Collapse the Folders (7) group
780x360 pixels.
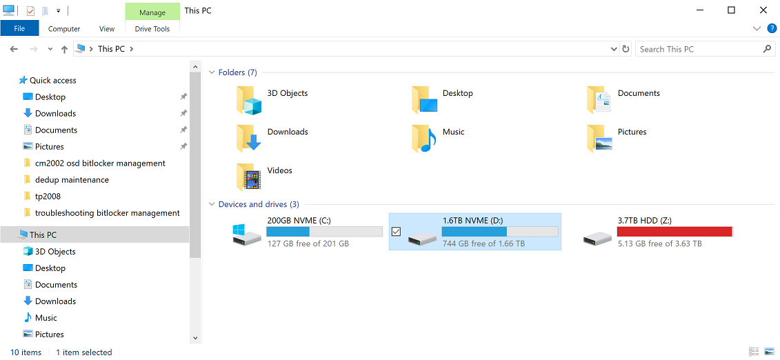[x=212, y=72]
